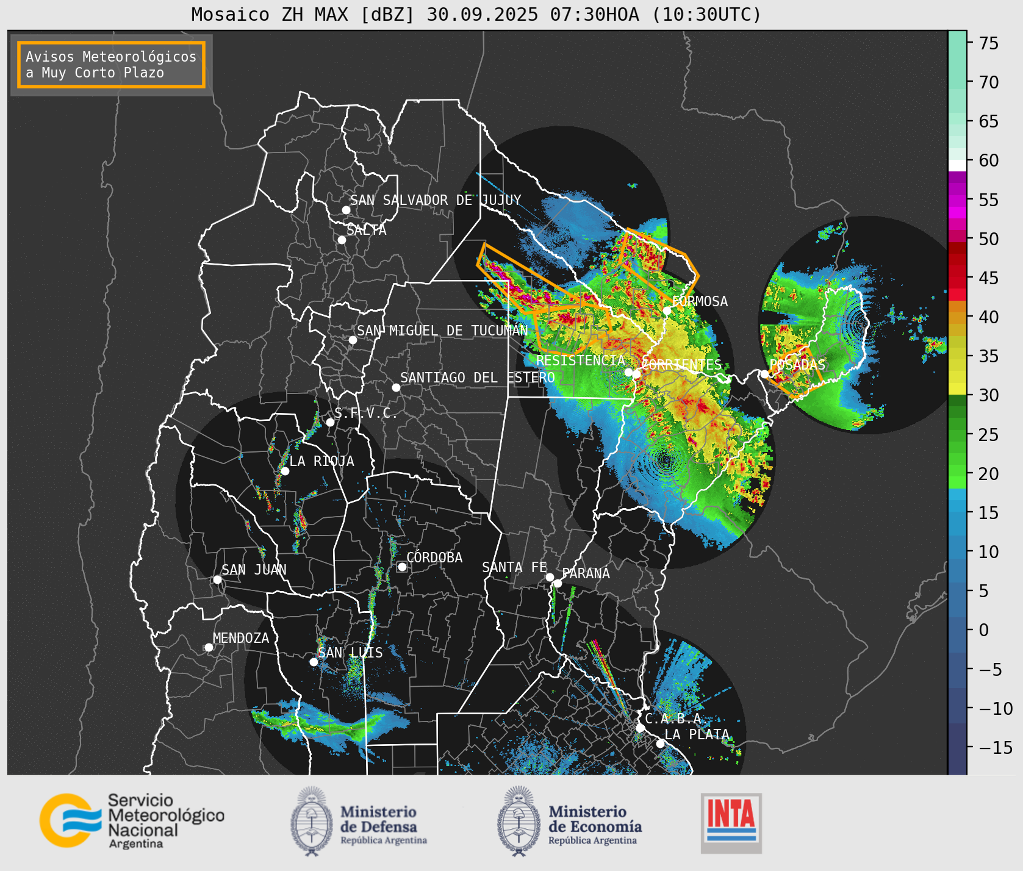
Task: Click the 60 dBZ value on color scale
Action: click(989, 160)
